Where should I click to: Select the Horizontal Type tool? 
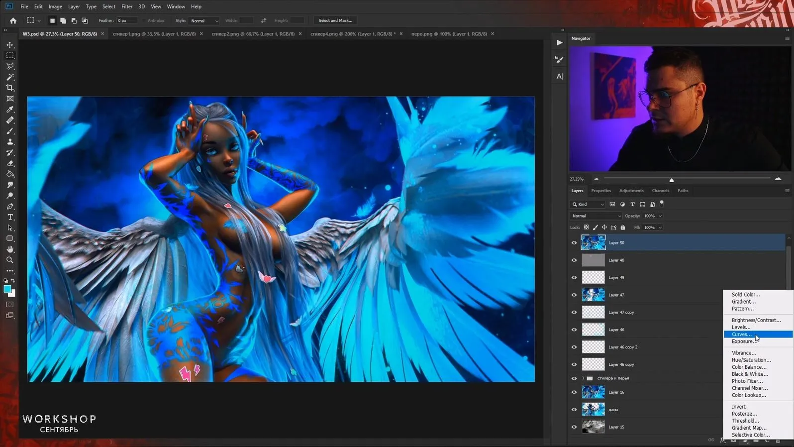click(x=10, y=217)
